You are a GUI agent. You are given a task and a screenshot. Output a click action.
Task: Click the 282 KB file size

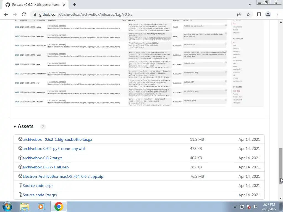(196, 167)
